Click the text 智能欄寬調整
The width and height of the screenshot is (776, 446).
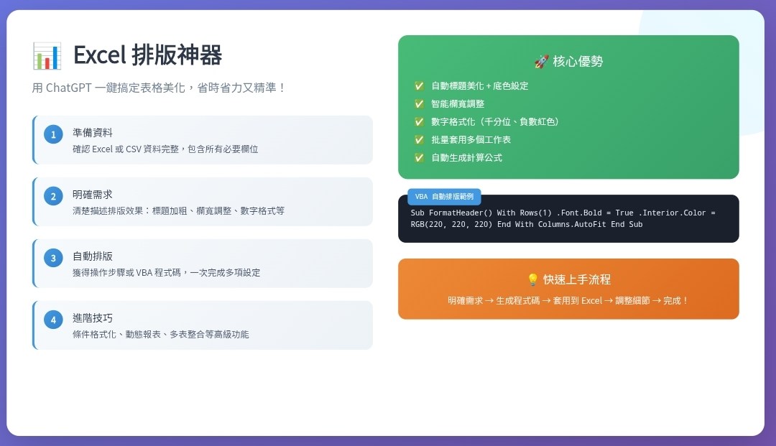pyautogui.click(x=458, y=104)
